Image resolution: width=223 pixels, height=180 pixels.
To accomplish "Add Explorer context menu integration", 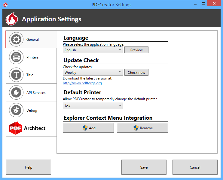I will coord(88,128).
